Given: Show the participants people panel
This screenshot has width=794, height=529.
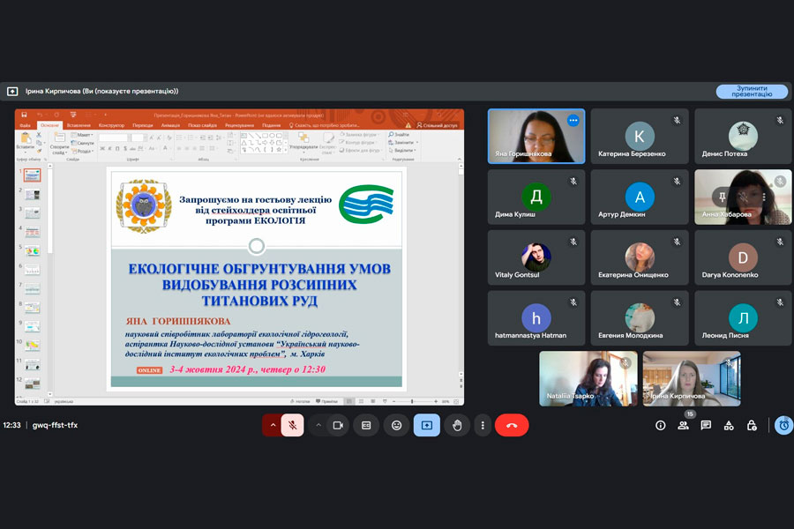Looking at the screenshot, I should pos(683,425).
